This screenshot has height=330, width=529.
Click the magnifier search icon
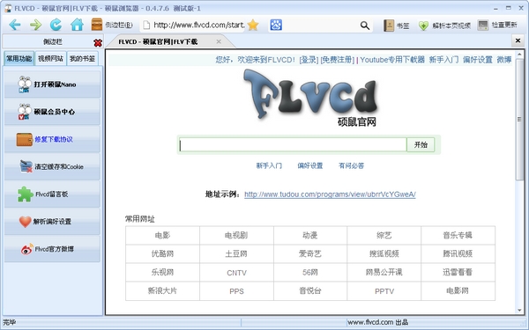click(x=365, y=26)
